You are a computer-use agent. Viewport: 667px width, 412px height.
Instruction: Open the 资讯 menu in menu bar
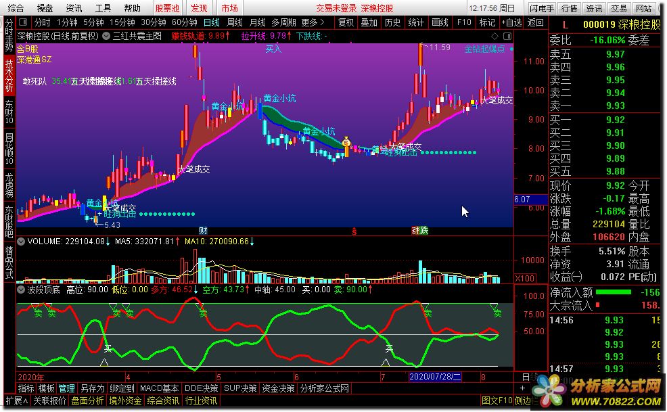pyautogui.click(x=74, y=8)
